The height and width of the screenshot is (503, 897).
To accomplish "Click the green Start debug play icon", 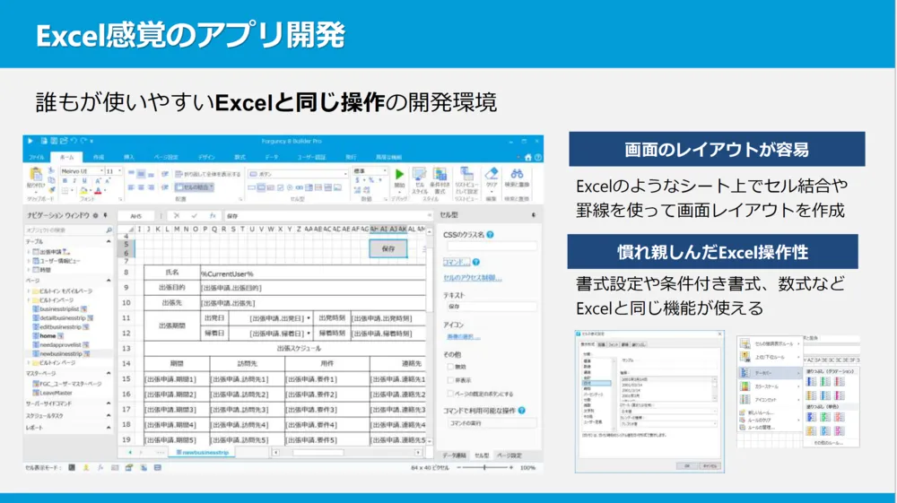I will point(399,174).
